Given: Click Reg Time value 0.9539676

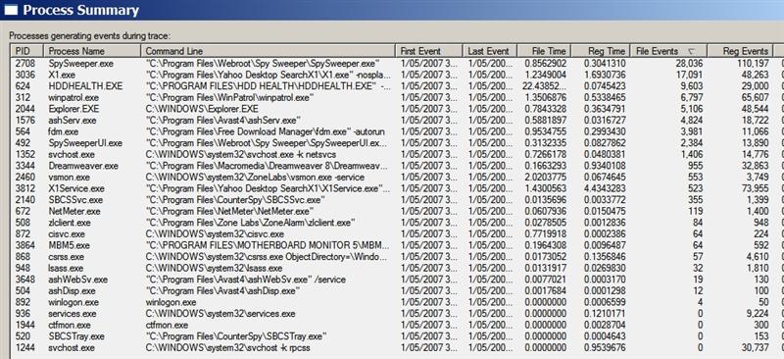Looking at the screenshot, I should click(605, 347).
